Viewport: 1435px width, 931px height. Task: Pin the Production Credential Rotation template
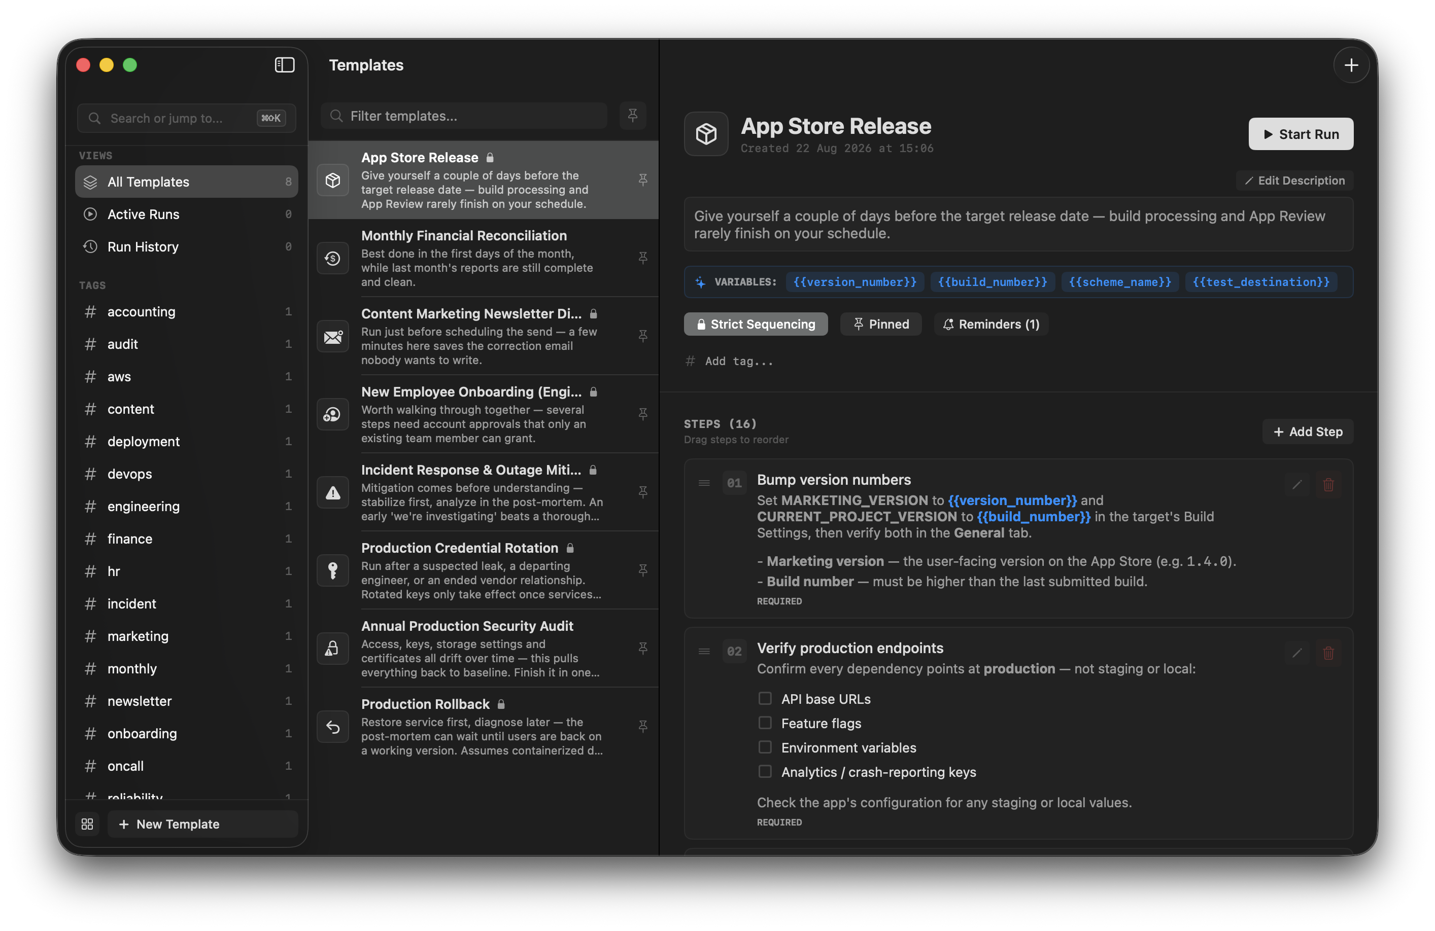(643, 570)
